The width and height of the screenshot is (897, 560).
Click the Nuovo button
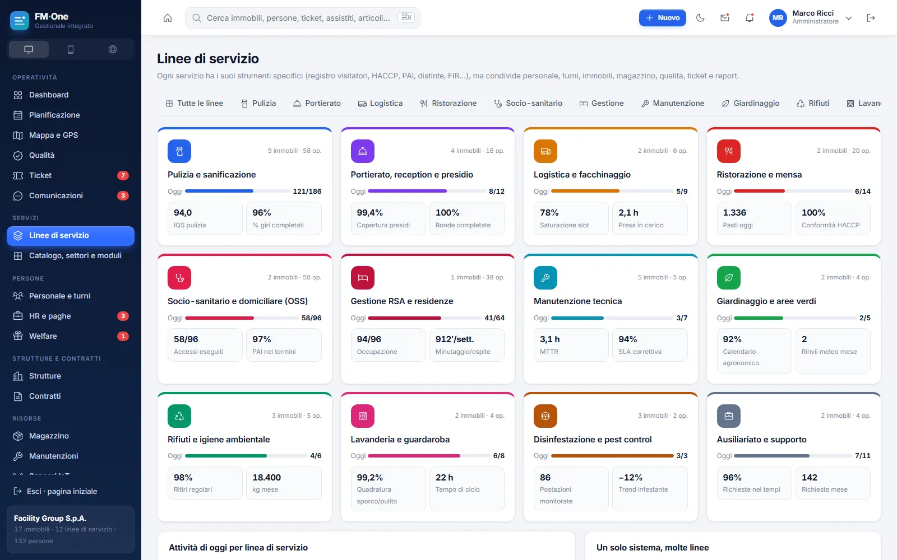(x=663, y=18)
